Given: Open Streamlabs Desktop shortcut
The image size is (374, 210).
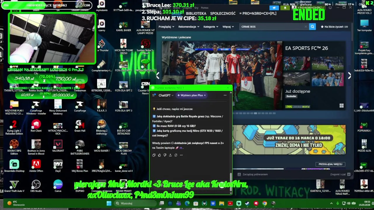Looking at the screenshot, I should pos(14,166).
